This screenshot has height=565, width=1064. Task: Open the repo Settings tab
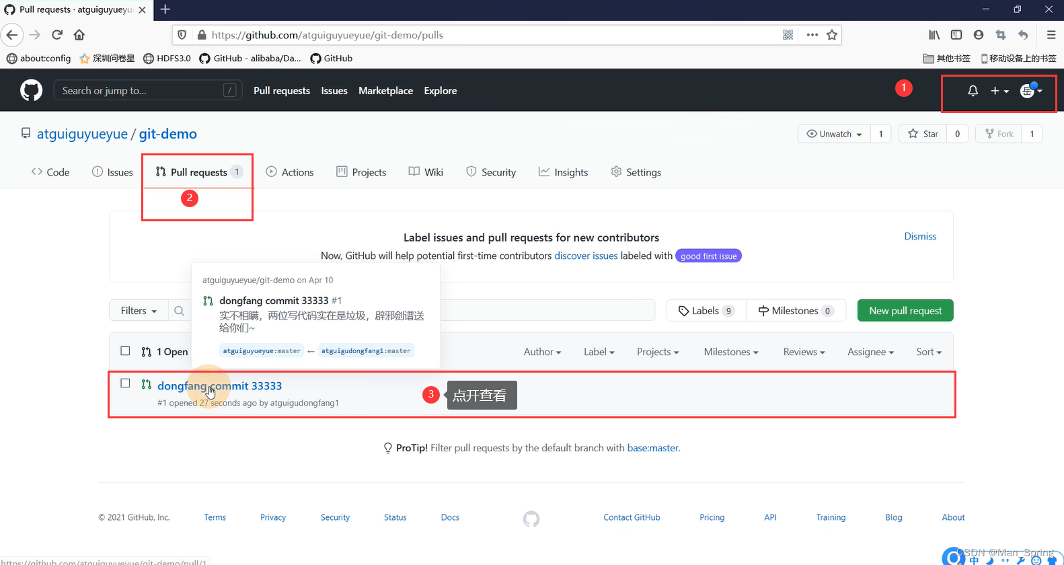pos(636,172)
